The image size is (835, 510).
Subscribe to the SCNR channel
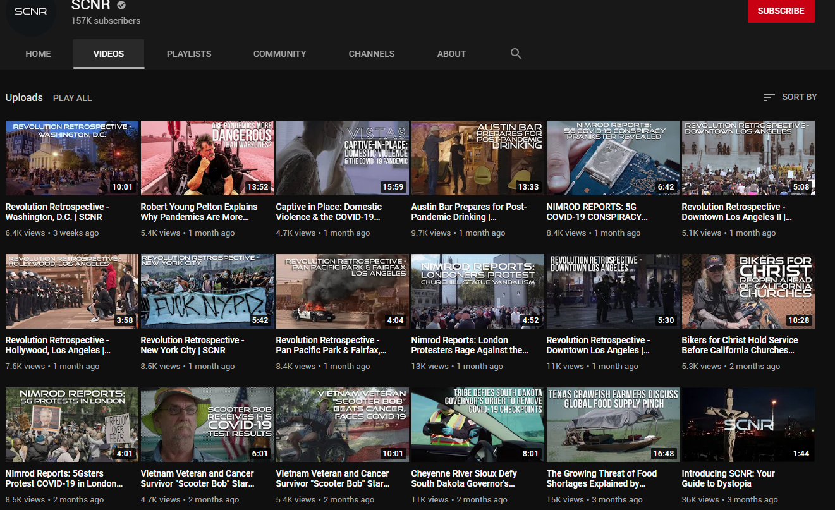pyautogui.click(x=781, y=11)
